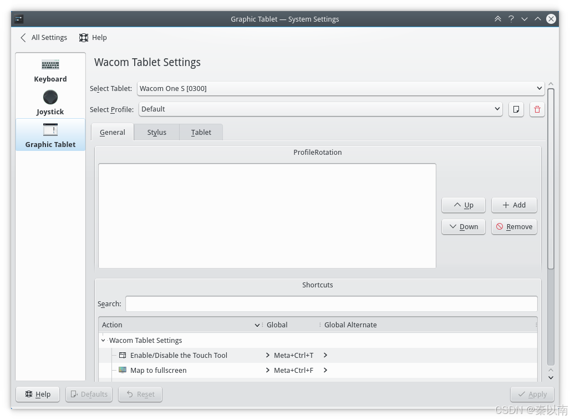Move the profile Up
570x420 pixels.
point(464,205)
